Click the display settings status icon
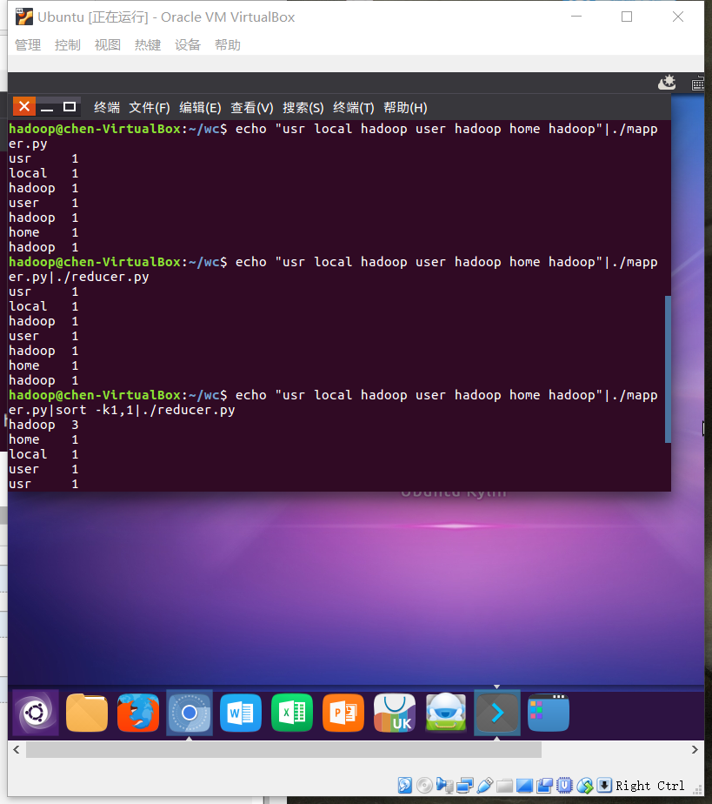Viewport: 712px width, 804px height. pos(524,785)
